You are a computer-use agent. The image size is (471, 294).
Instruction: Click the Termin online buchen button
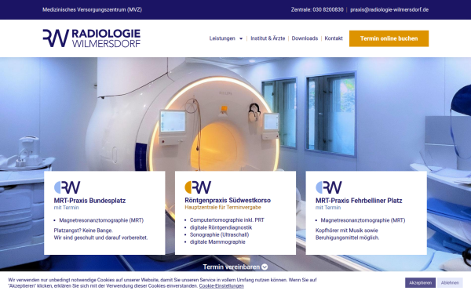pyautogui.click(x=389, y=38)
